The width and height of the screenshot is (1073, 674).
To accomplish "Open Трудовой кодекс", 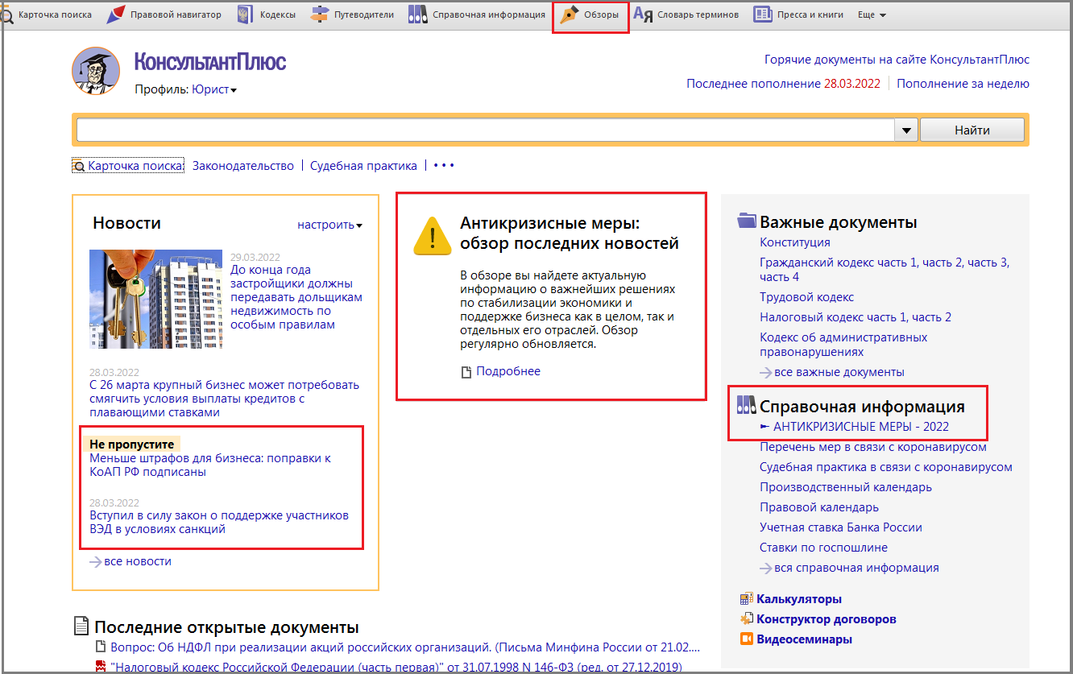I will (806, 297).
